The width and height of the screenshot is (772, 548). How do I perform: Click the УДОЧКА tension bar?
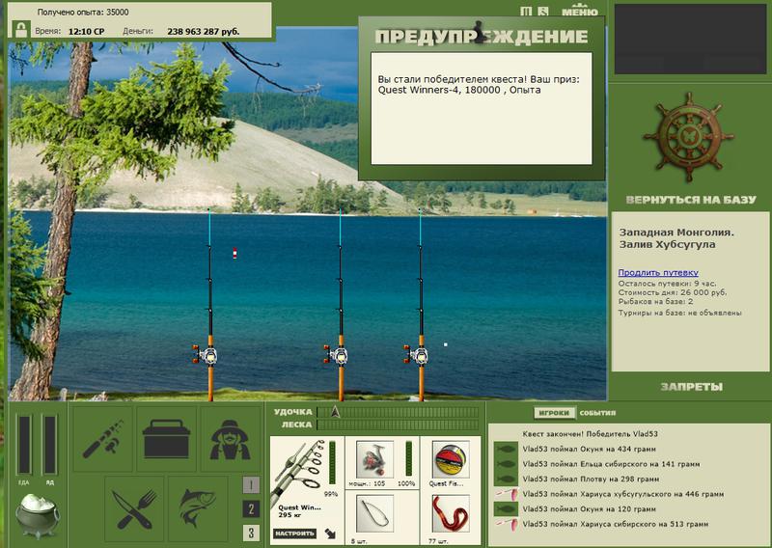(x=398, y=412)
